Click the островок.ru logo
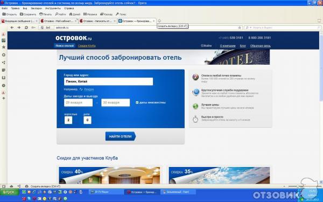Viewport: 323px width, 202px height. coord(74,38)
